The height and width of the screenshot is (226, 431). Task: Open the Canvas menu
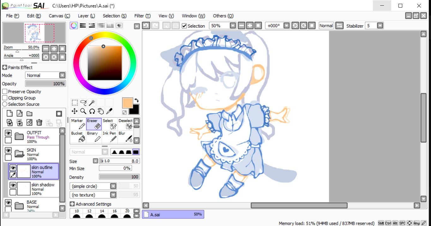click(59, 16)
